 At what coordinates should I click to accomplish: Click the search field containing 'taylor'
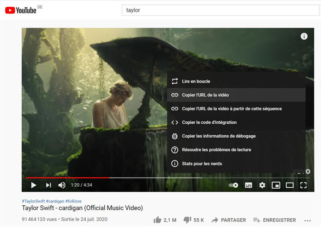click(x=220, y=10)
